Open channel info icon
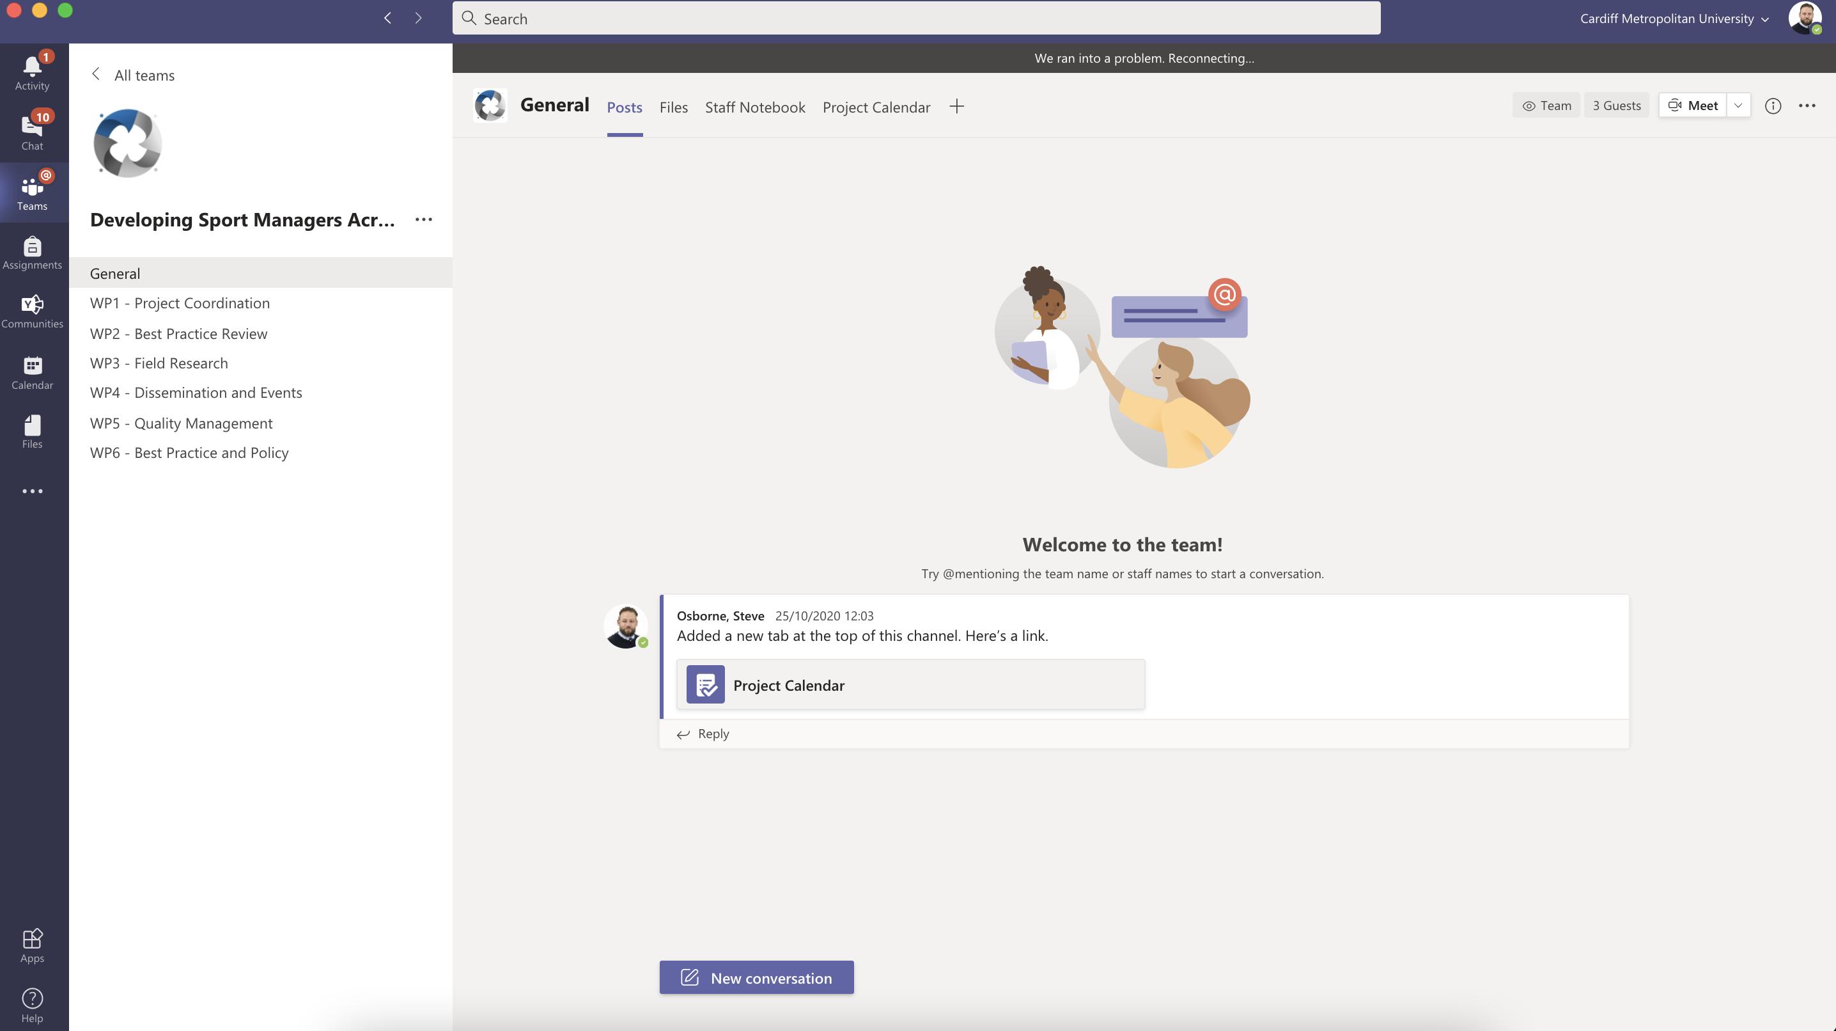The width and height of the screenshot is (1836, 1031). [1773, 106]
